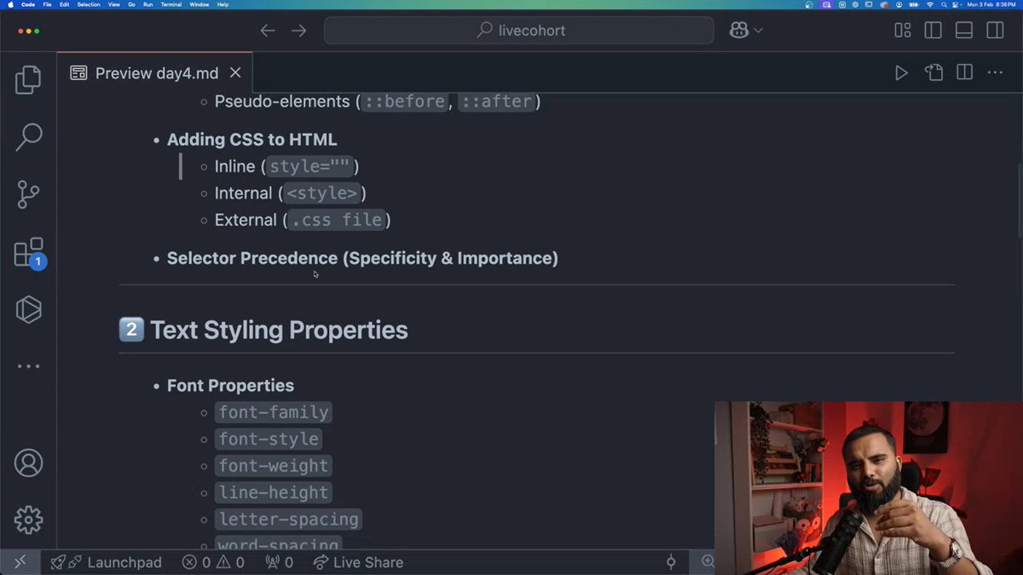Open the Customize Layout dropdown

click(x=902, y=30)
